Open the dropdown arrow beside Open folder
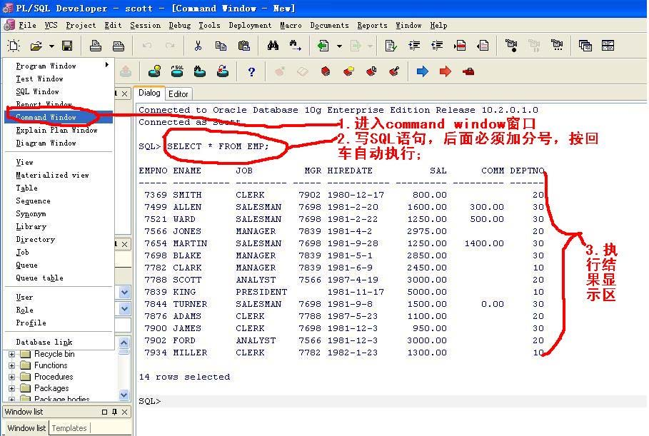The height and width of the screenshot is (436, 649). pos(51,46)
